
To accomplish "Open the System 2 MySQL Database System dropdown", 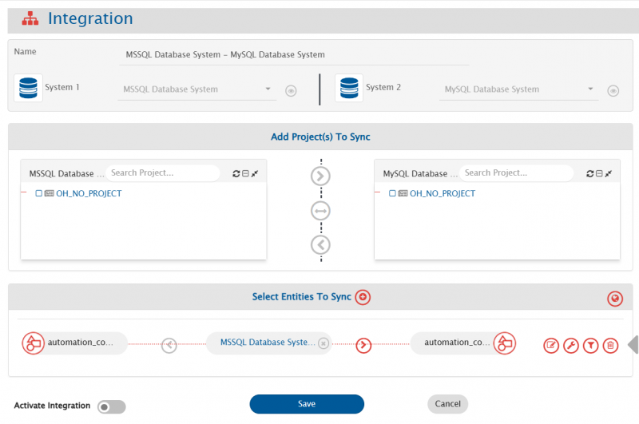I will click(x=519, y=89).
